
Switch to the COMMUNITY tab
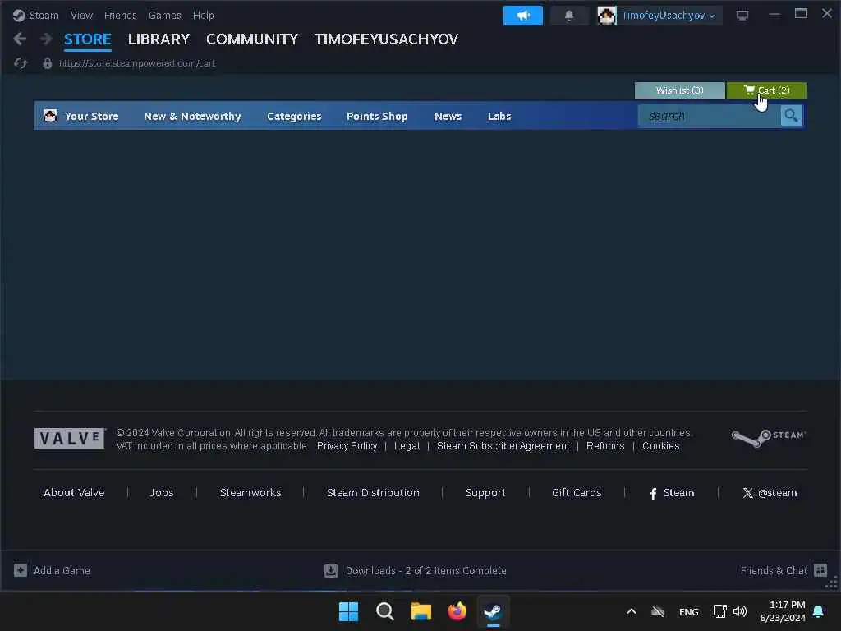click(x=252, y=39)
